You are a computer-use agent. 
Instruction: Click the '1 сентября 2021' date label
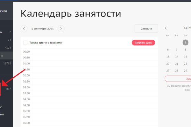click(x=42, y=29)
